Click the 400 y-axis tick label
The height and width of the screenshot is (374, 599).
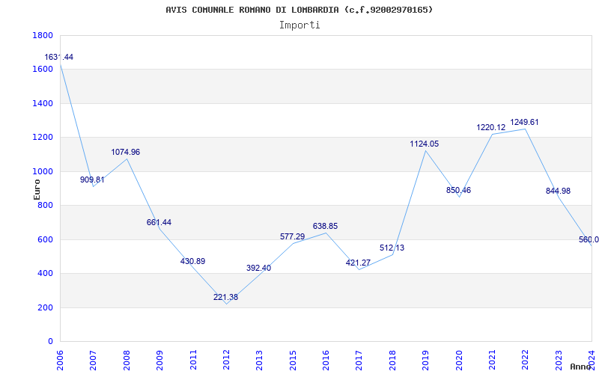(x=45, y=274)
